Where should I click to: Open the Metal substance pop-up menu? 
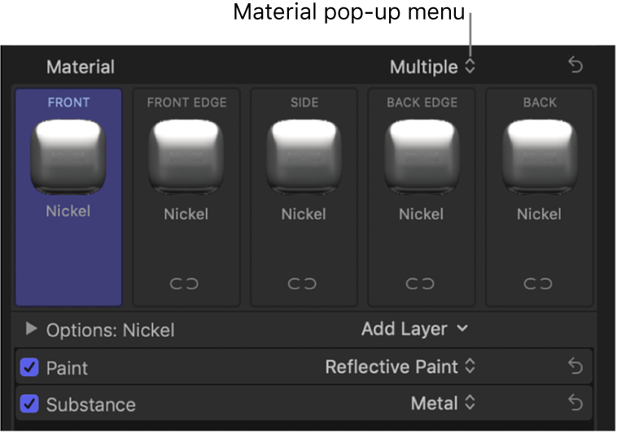pos(443,403)
